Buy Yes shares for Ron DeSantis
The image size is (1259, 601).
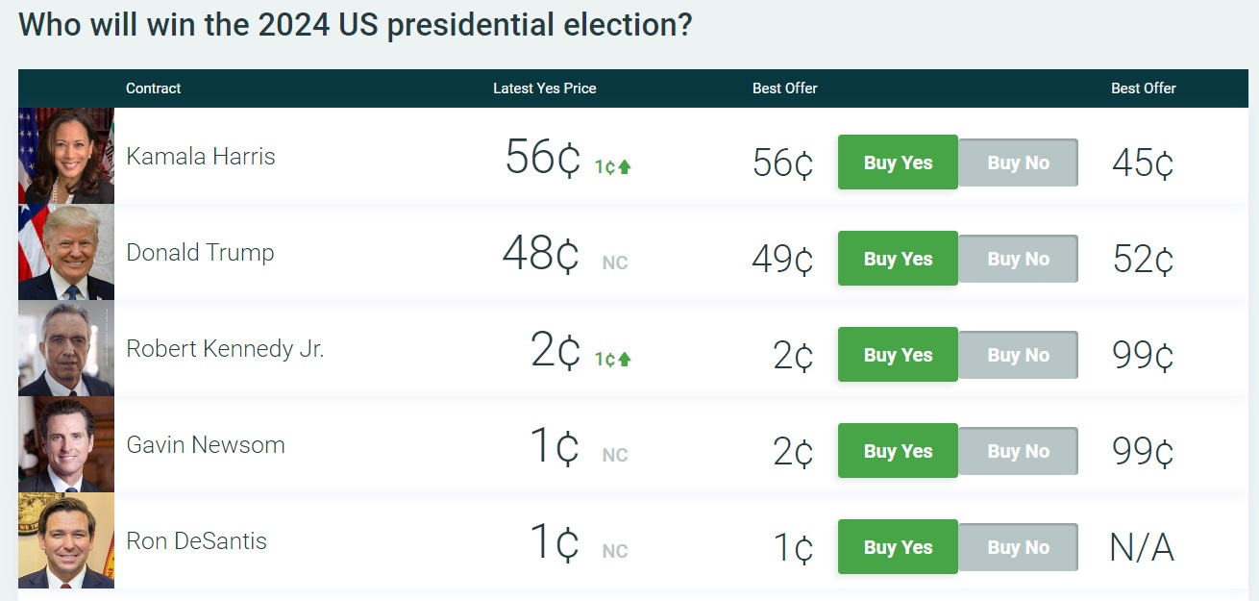point(898,547)
